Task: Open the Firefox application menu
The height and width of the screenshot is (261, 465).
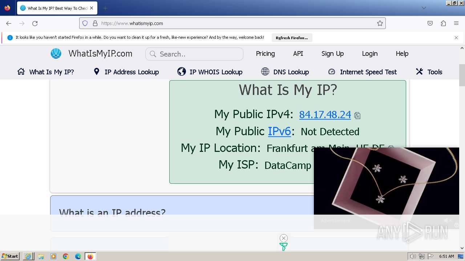Action: click(x=456, y=23)
